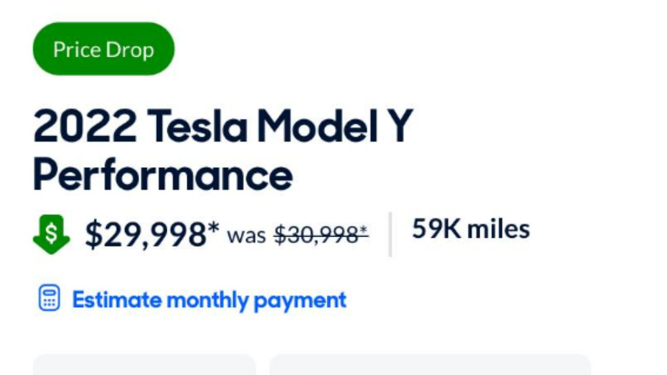Viewport: 667px width, 375px height.
Task: Click the "was" label before old price
Action: (247, 236)
